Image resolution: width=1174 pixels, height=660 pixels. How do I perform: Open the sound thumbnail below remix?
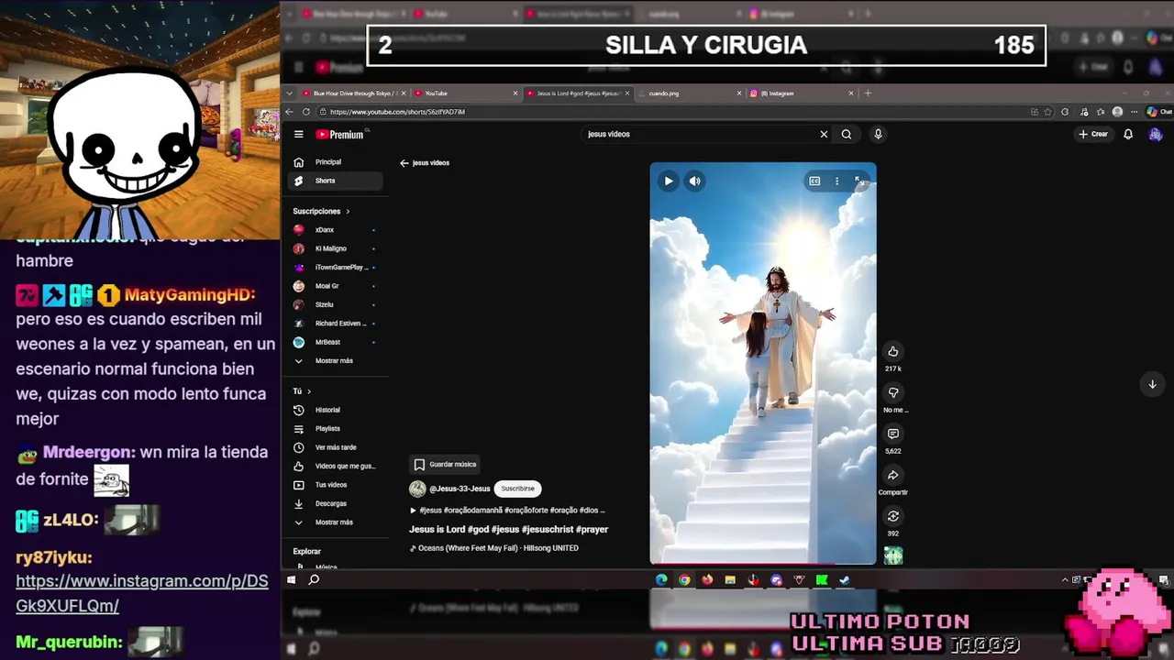click(893, 555)
